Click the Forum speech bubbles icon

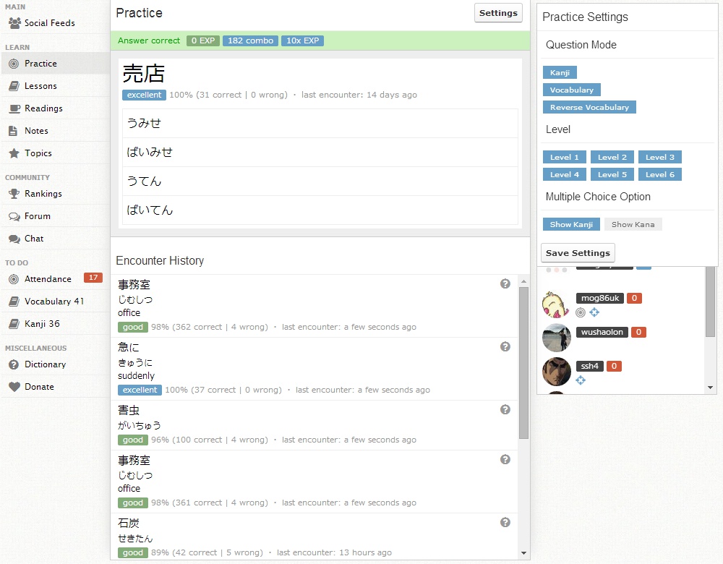coord(14,216)
